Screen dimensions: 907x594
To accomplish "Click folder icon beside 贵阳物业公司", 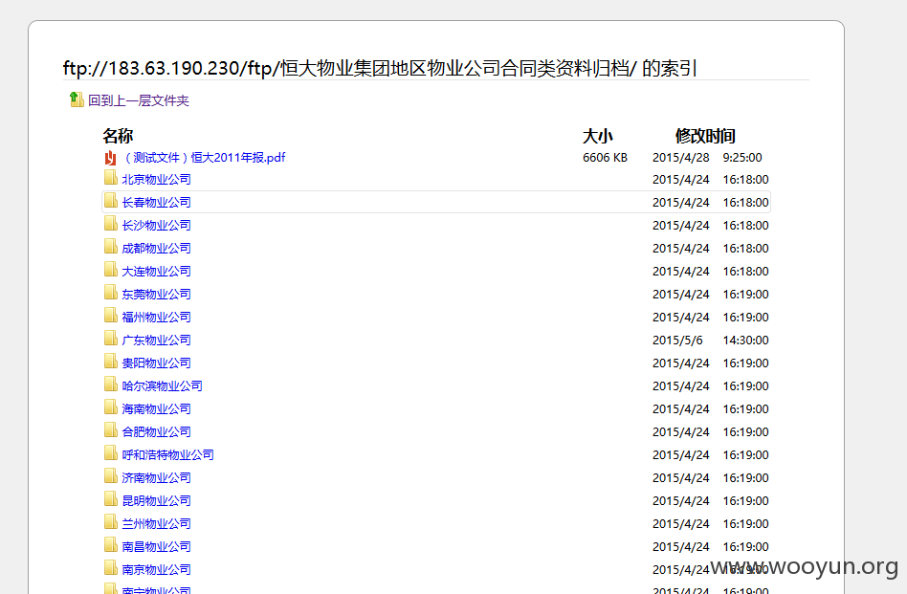I will click(x=110, y=361).
